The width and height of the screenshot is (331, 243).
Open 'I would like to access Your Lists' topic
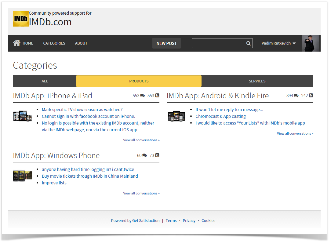pyautogui.click(x=250, y=123)
